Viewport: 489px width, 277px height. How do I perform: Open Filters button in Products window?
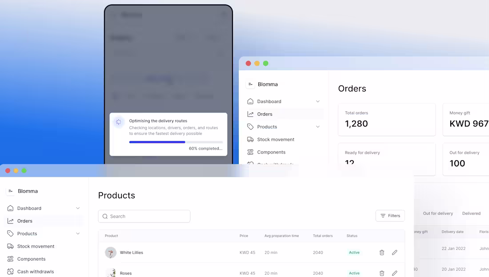pos(390,216)
